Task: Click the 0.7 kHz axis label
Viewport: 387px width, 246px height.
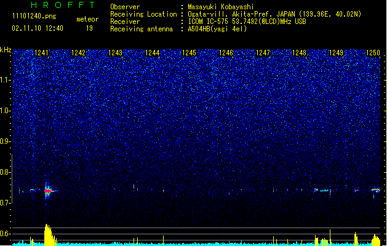Action: (6, 203)
